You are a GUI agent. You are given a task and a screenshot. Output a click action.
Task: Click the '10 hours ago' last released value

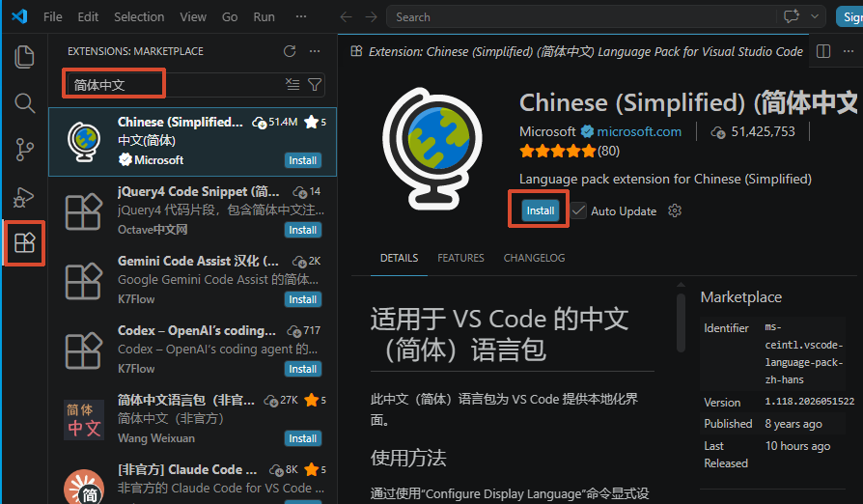pyautogui.click(x=797, y=446)
